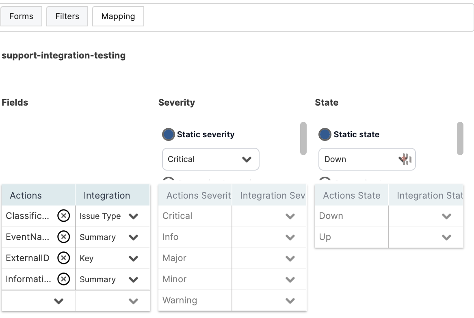Image resolution: width=474 pixels, height=318 pixels.
Task: Open the empty Actions field dropdown
Action: coord(59,301)
